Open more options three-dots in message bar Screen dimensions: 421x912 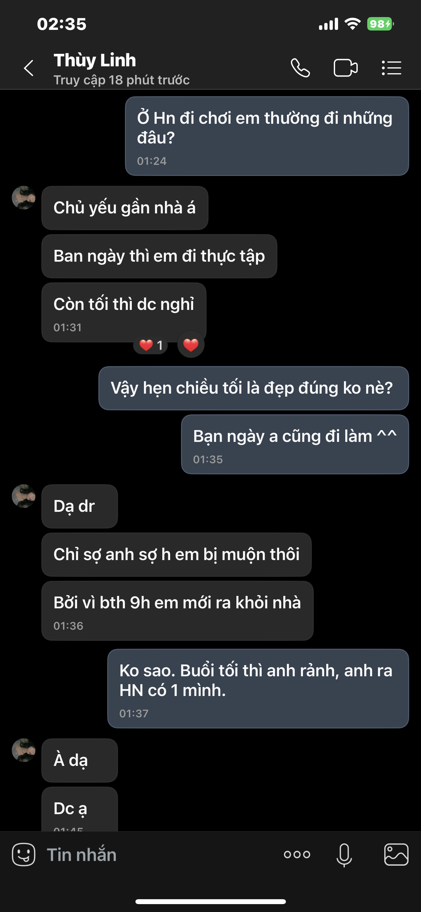click(x=297, y=855)
